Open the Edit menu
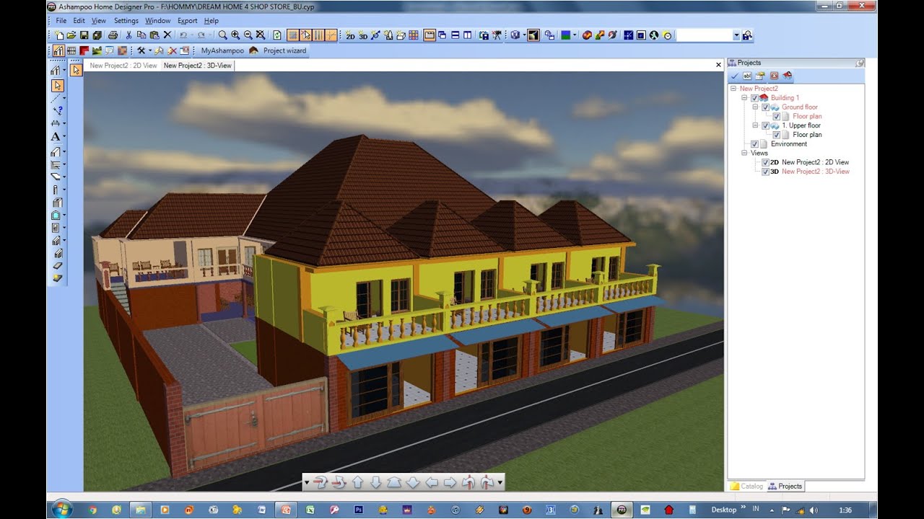 coord(79,21)
